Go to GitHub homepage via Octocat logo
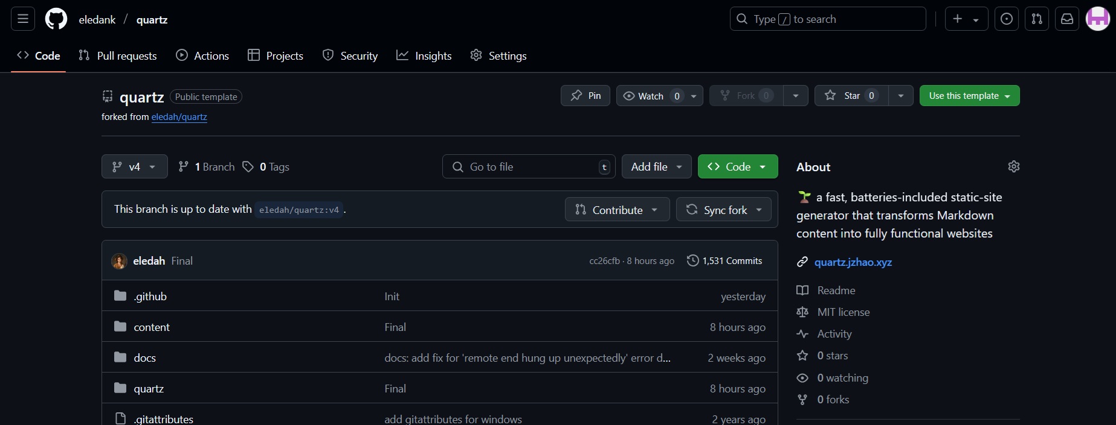Viewport: 1116px width, 425px height. [x=56, y=19]
